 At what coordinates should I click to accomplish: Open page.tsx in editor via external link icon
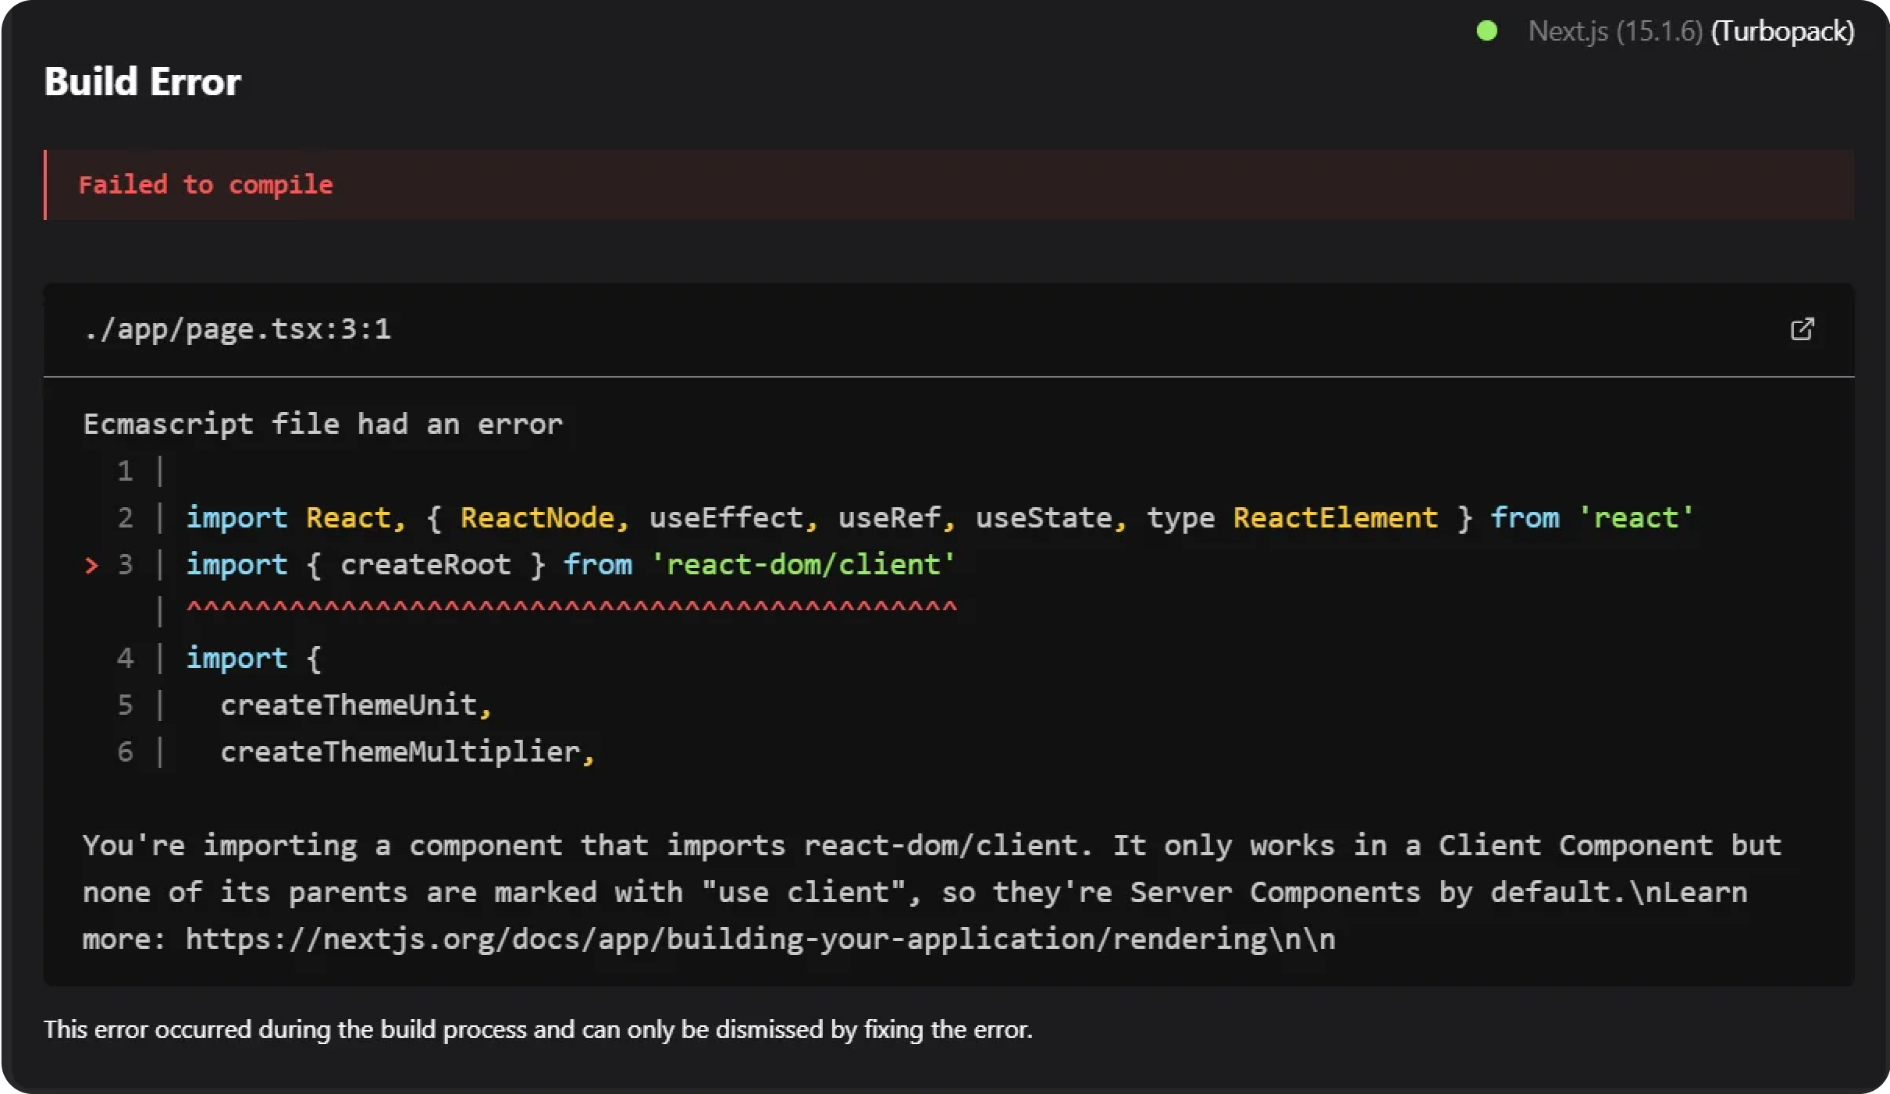tap(1803, 329)
